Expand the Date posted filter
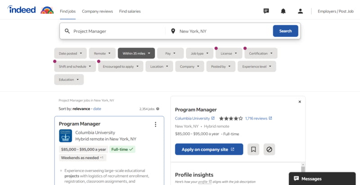The width and height of the screenshot is (360, 185). (x=71, y=53)
